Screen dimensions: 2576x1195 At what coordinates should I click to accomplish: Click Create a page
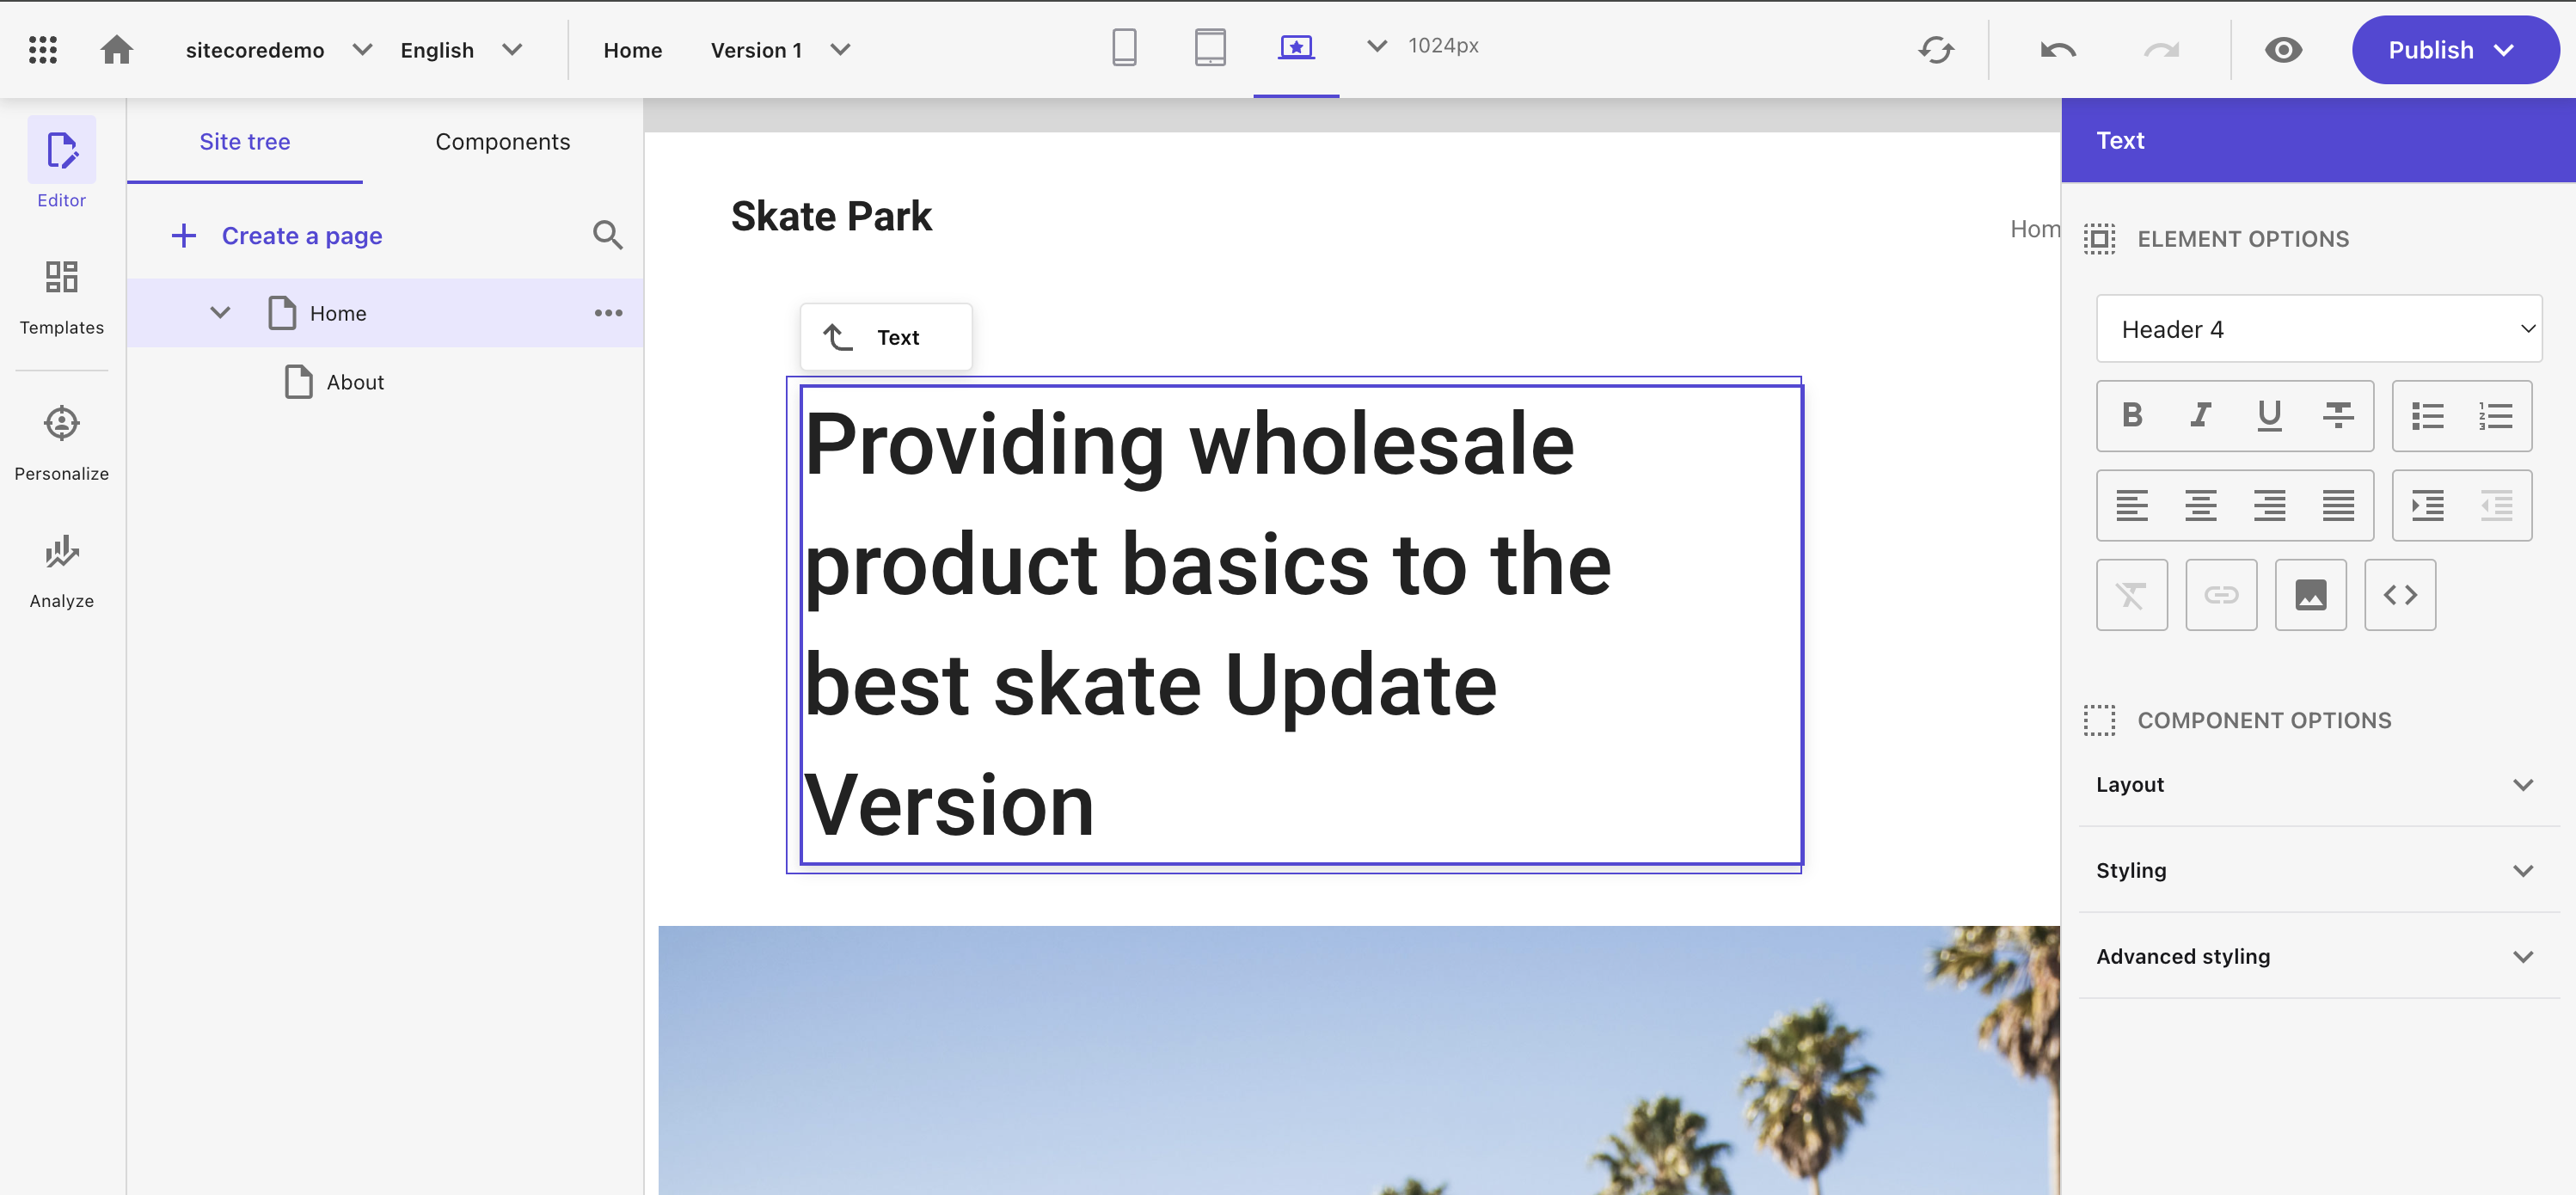pos(277,236)
